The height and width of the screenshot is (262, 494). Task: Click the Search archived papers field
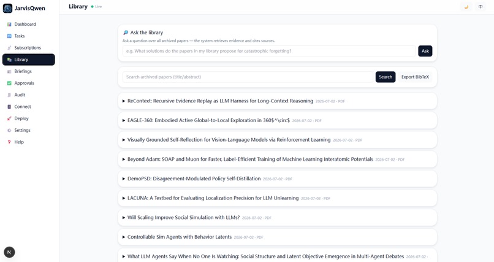click(248, 77)
